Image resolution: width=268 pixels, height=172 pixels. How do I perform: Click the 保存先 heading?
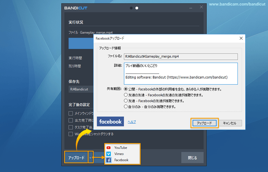tap(74, 82)
